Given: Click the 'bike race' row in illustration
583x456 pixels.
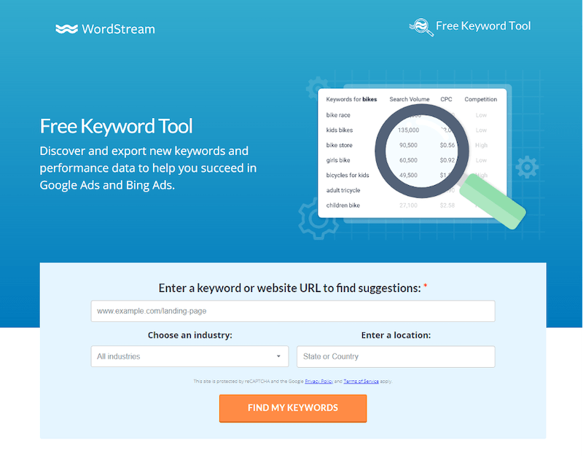Looking at the screenshot, I should point(338,115).
